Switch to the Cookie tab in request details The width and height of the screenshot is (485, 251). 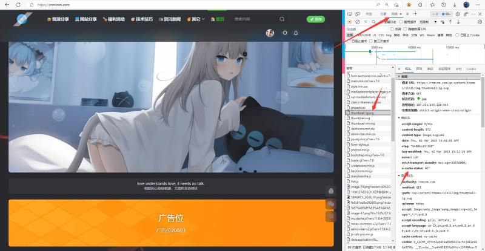471,69
